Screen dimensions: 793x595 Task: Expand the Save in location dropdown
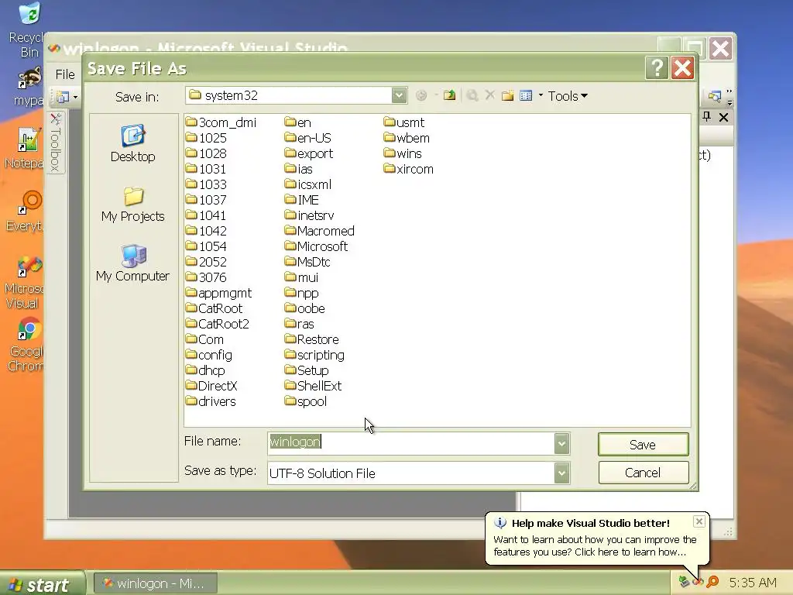click(x=399, y=95)
